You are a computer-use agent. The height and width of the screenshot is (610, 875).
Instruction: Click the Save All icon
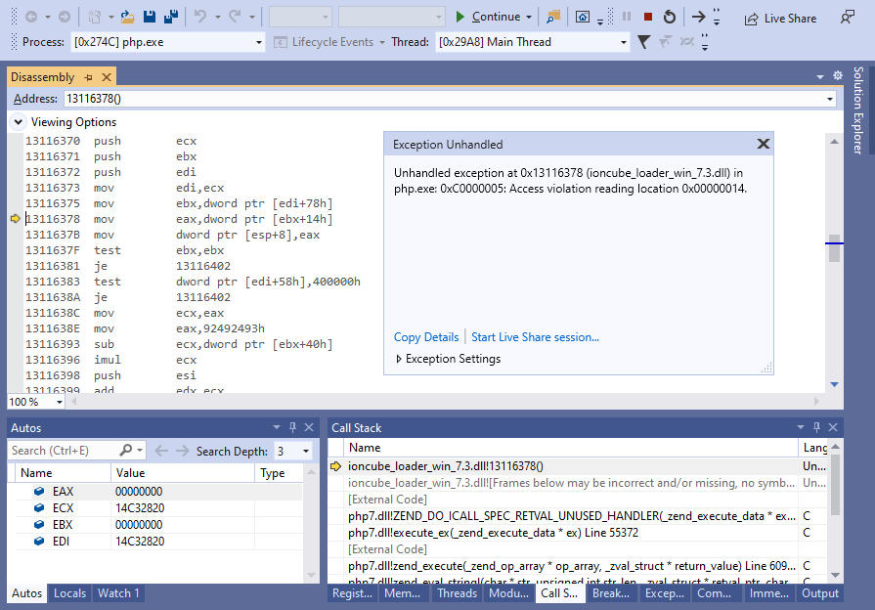pyautogui.click(x=171, y=17)
